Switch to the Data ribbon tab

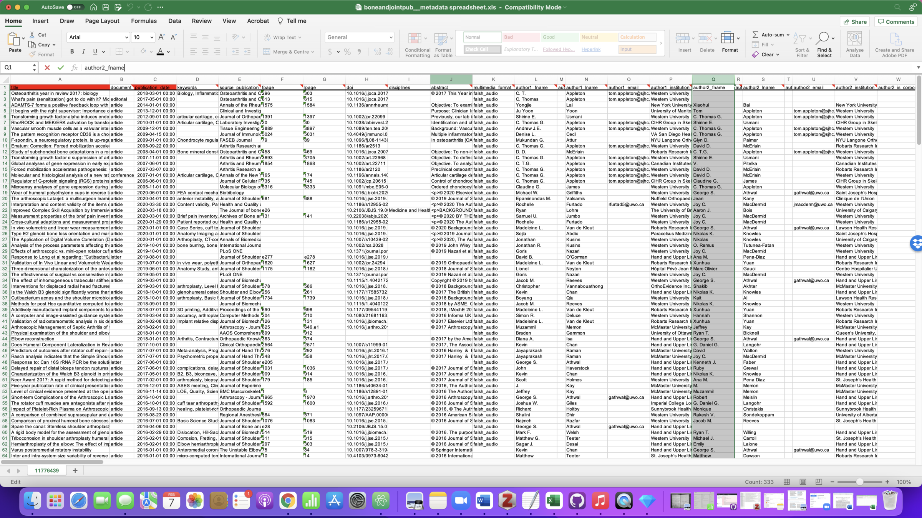174,21
